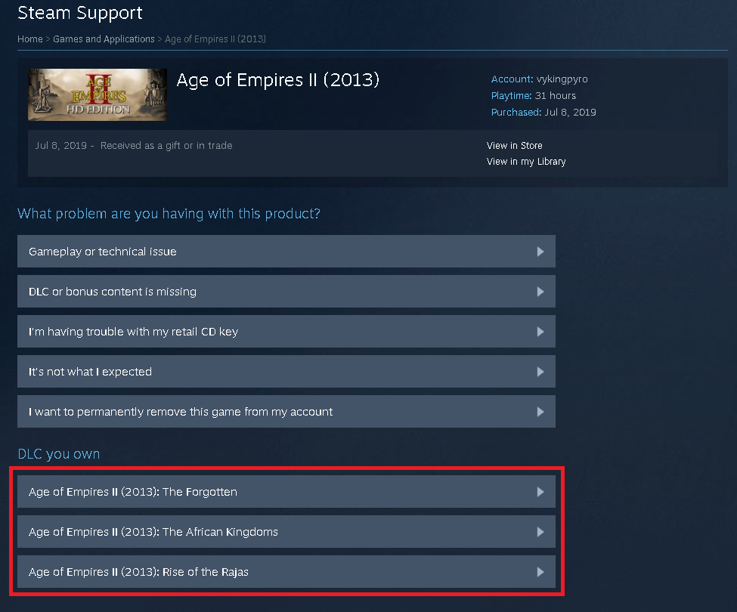This screenshot has height=612, width=737.
Task: Choose It's not what I expected
Action: (x=286, y=372)
